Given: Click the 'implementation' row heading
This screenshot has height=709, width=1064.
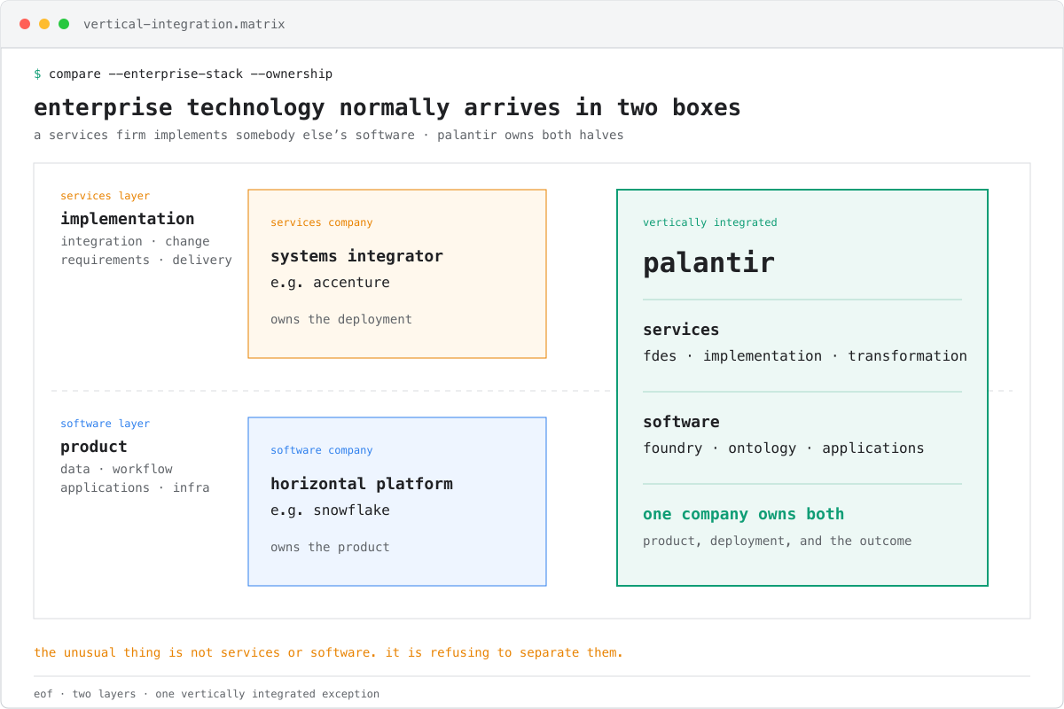Looking at the screenshot, I should tap(128, 218).
